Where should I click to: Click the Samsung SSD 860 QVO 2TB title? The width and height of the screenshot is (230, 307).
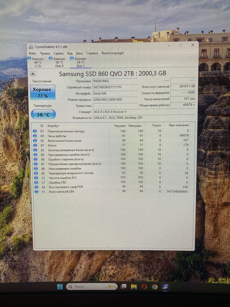[113, 74]
